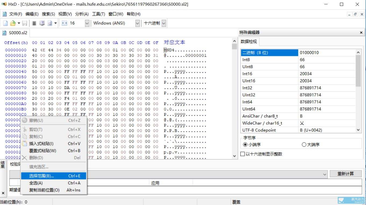Choose 插入式粘贴(I) in context menu
This screenshot has height=205, width=366.
[x=54, y=143]
